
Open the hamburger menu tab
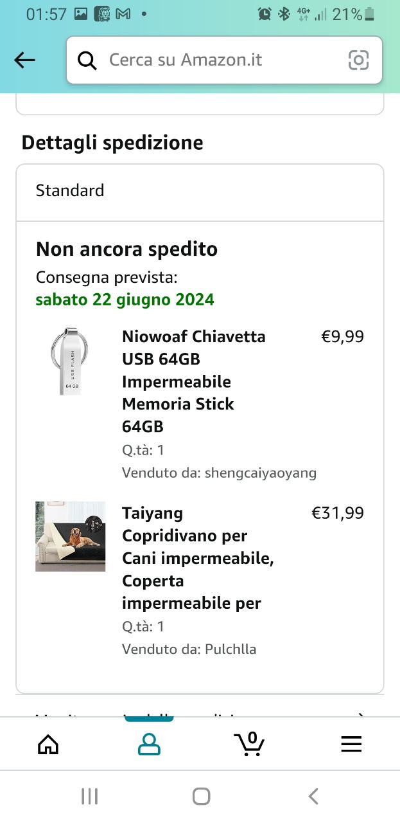[x=351, y=745]
